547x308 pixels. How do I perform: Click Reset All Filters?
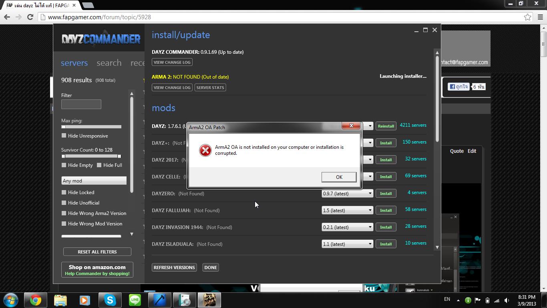(97, 252)
